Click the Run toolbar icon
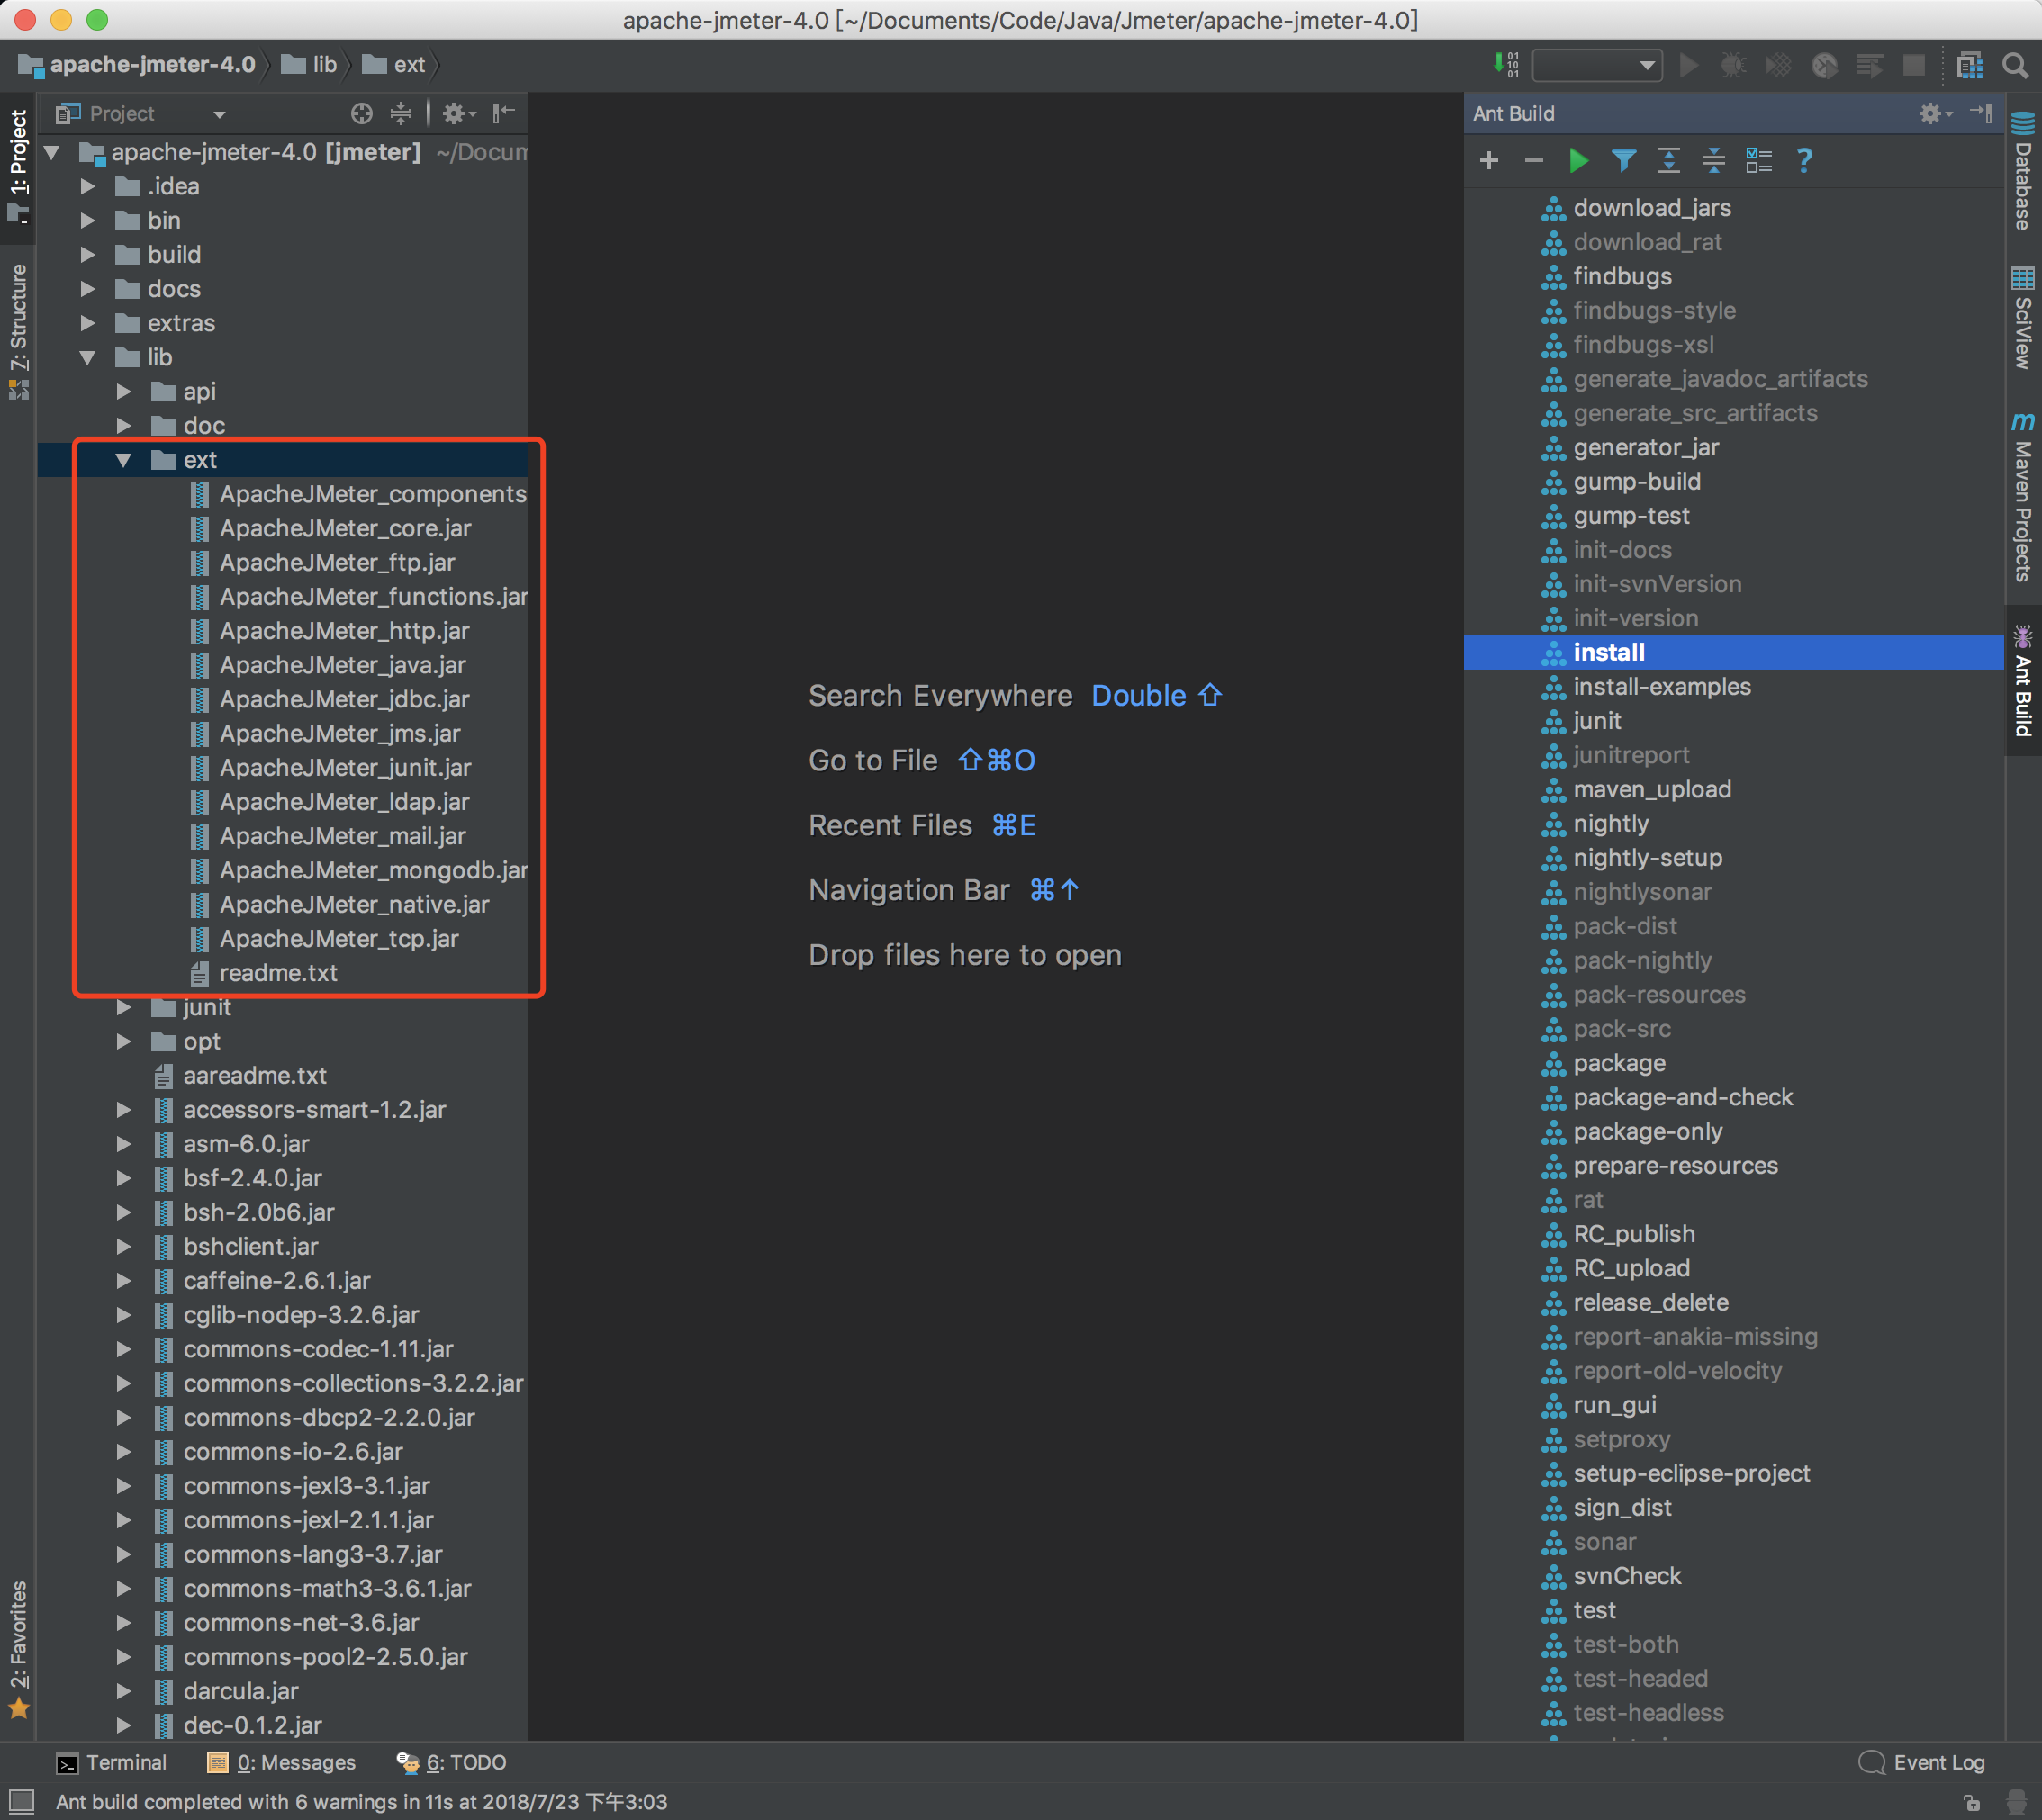Image resolution: width=2042 pixels, height=1820 pixels. point(1689,66)
